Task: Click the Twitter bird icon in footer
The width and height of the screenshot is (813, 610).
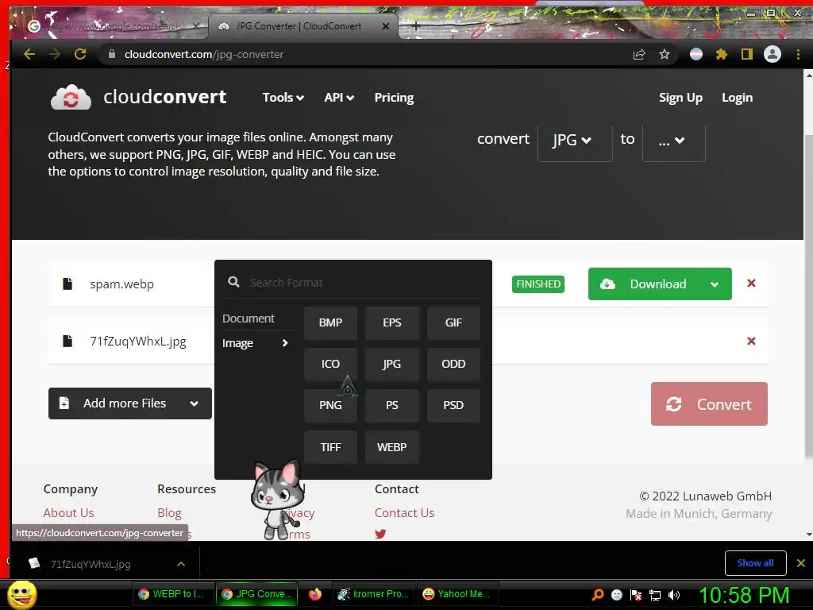Action: coord(380,534)
